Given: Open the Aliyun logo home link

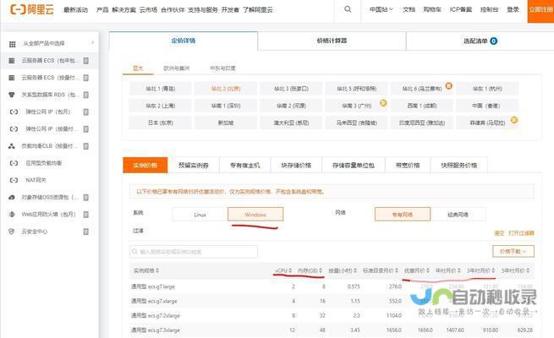Looking at the screenshot, I should (x=32, y=9).
